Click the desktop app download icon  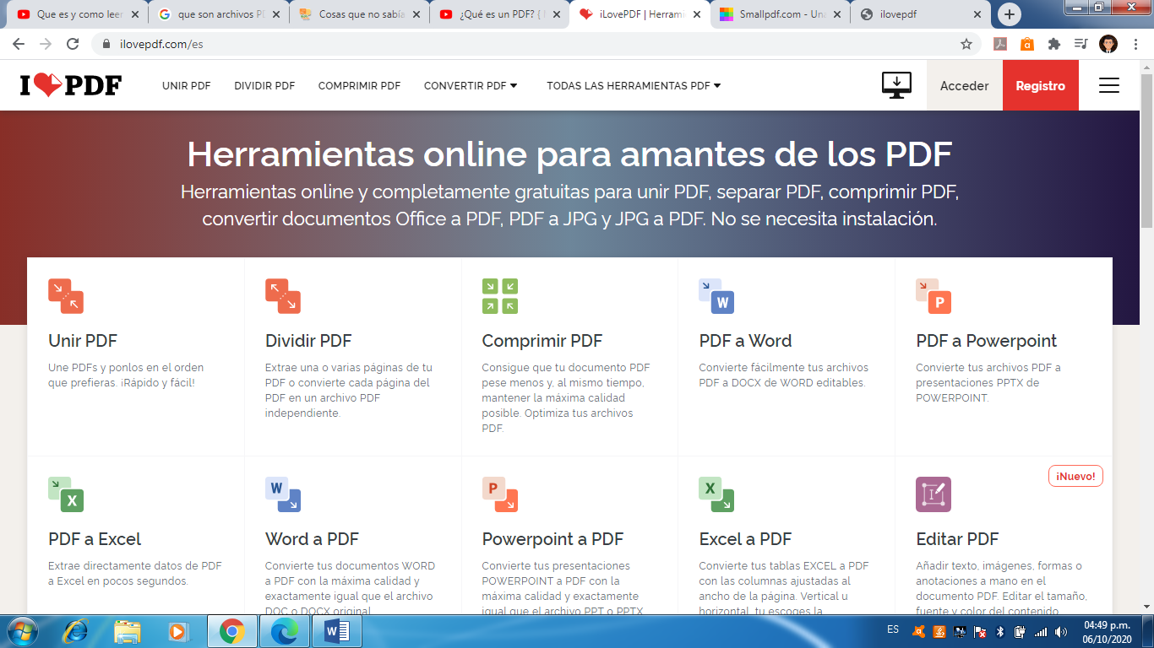point(897,84)
